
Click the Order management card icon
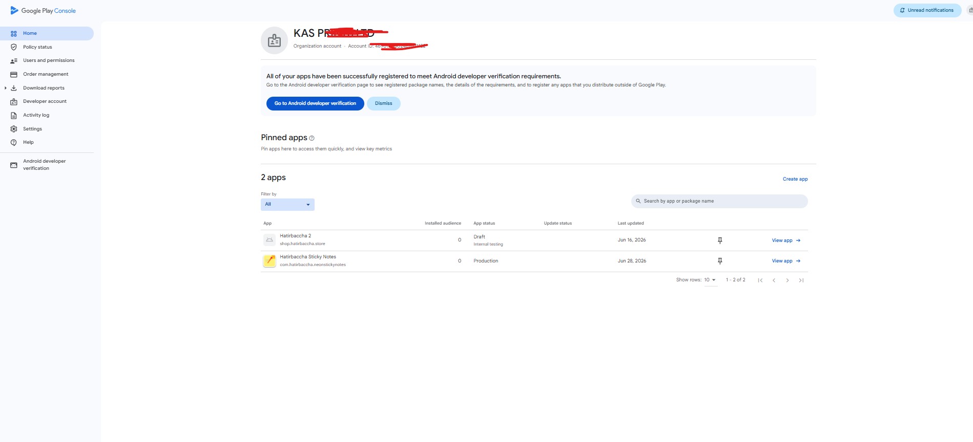pyautogui.click(x=14, y=74)
